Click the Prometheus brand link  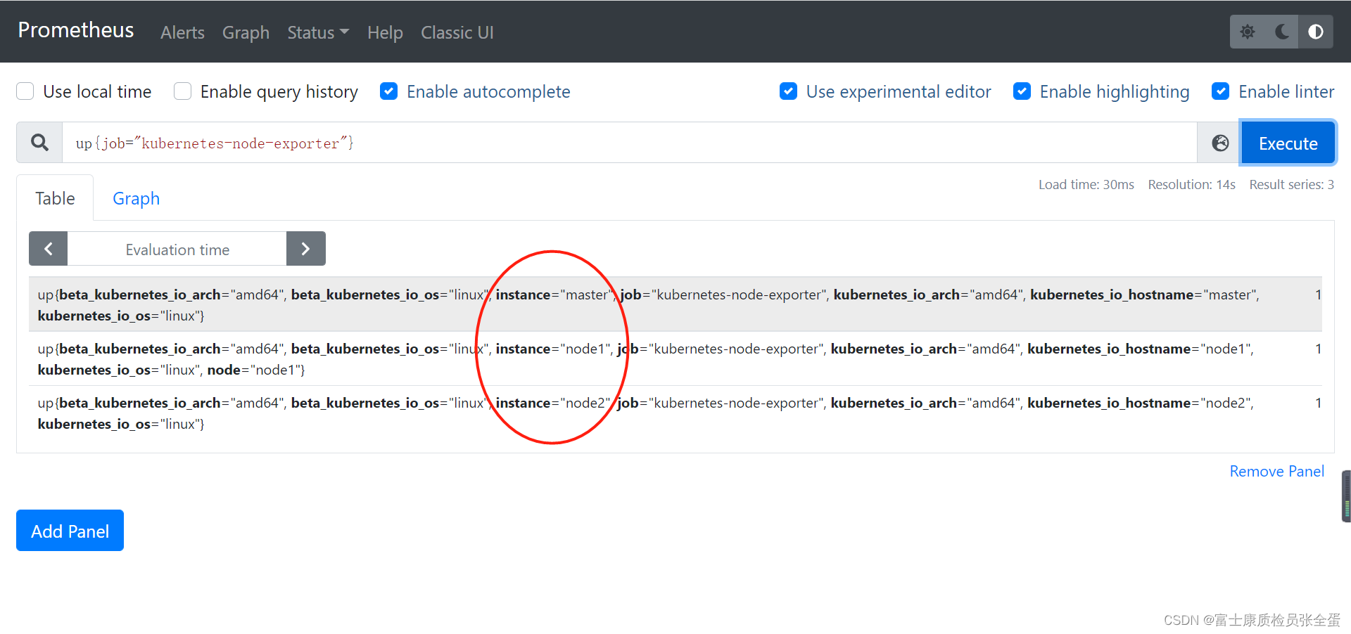[x=76, y=30]
